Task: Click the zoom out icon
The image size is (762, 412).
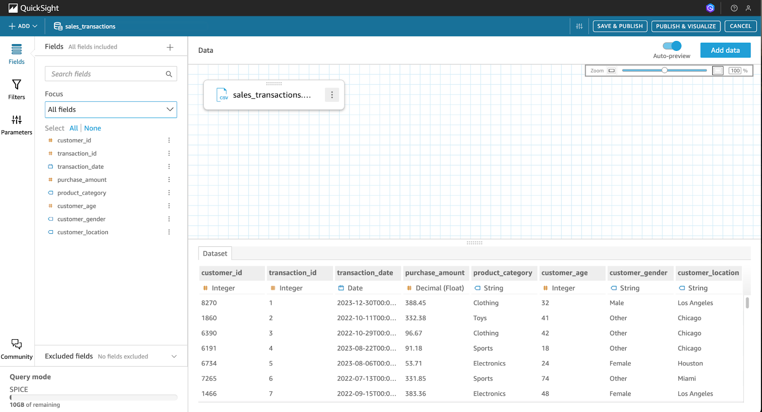Action: [612, 70]
